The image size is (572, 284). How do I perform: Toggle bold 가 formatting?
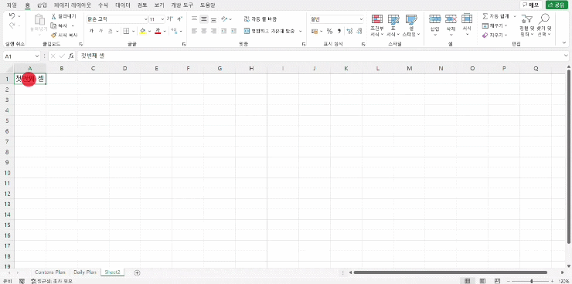91,31
